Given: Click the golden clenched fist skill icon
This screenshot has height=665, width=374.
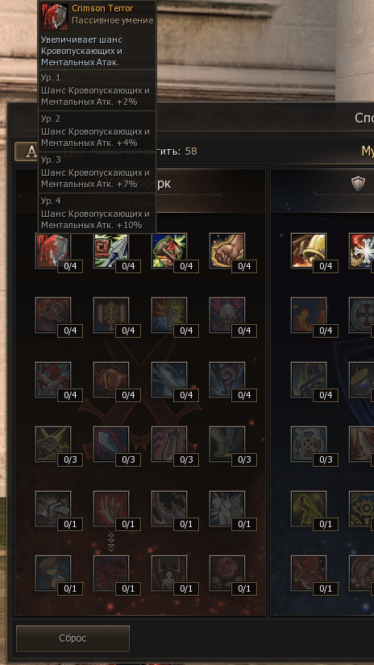Looking at the screenshot, I should (227, 251).
